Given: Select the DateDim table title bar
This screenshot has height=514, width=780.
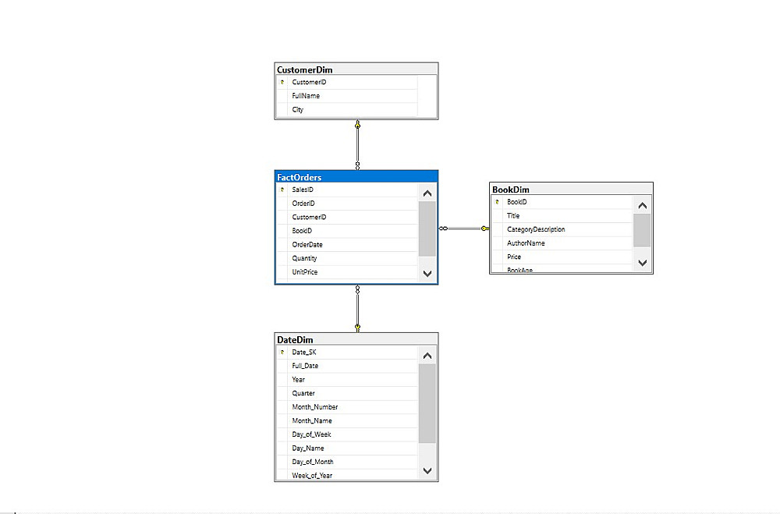Looking at the screenshot, I should pyautogui.click(x=356, y=339).
